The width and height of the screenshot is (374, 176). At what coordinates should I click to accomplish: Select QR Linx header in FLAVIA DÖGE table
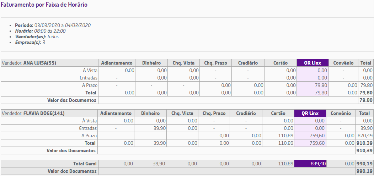(310, 113)
